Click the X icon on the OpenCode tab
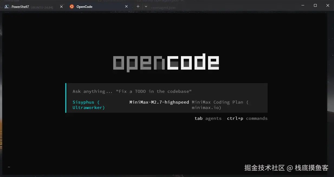This screenshot has width=334, height=177. (x=126, y=6)
